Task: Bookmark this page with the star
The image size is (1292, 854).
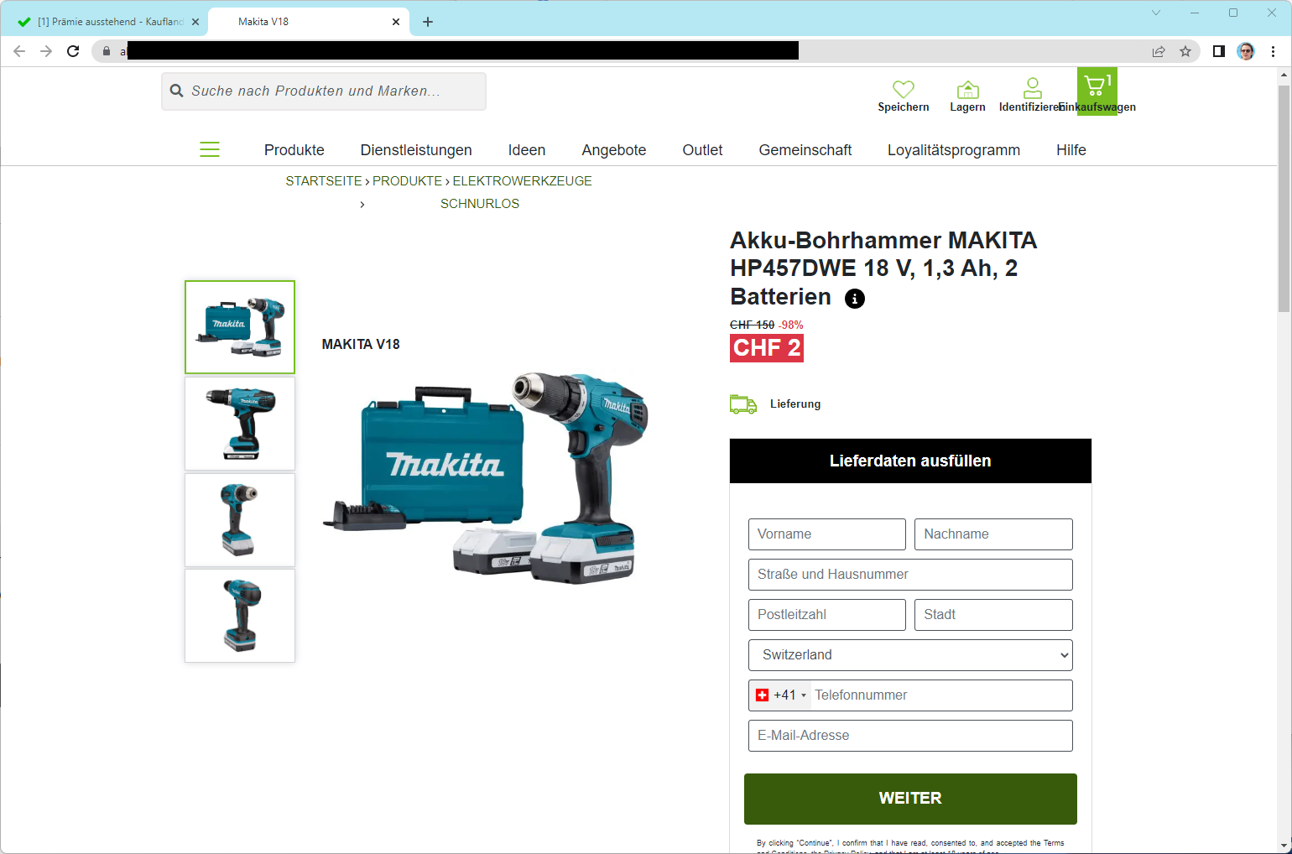Action: [x=1185, y=51]
